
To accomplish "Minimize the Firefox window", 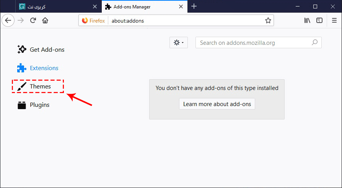I will [298, 7].
